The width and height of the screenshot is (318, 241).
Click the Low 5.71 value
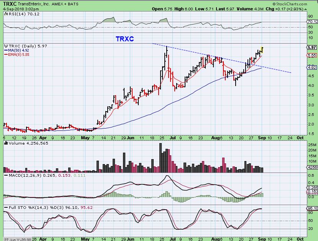coord(205,9)
